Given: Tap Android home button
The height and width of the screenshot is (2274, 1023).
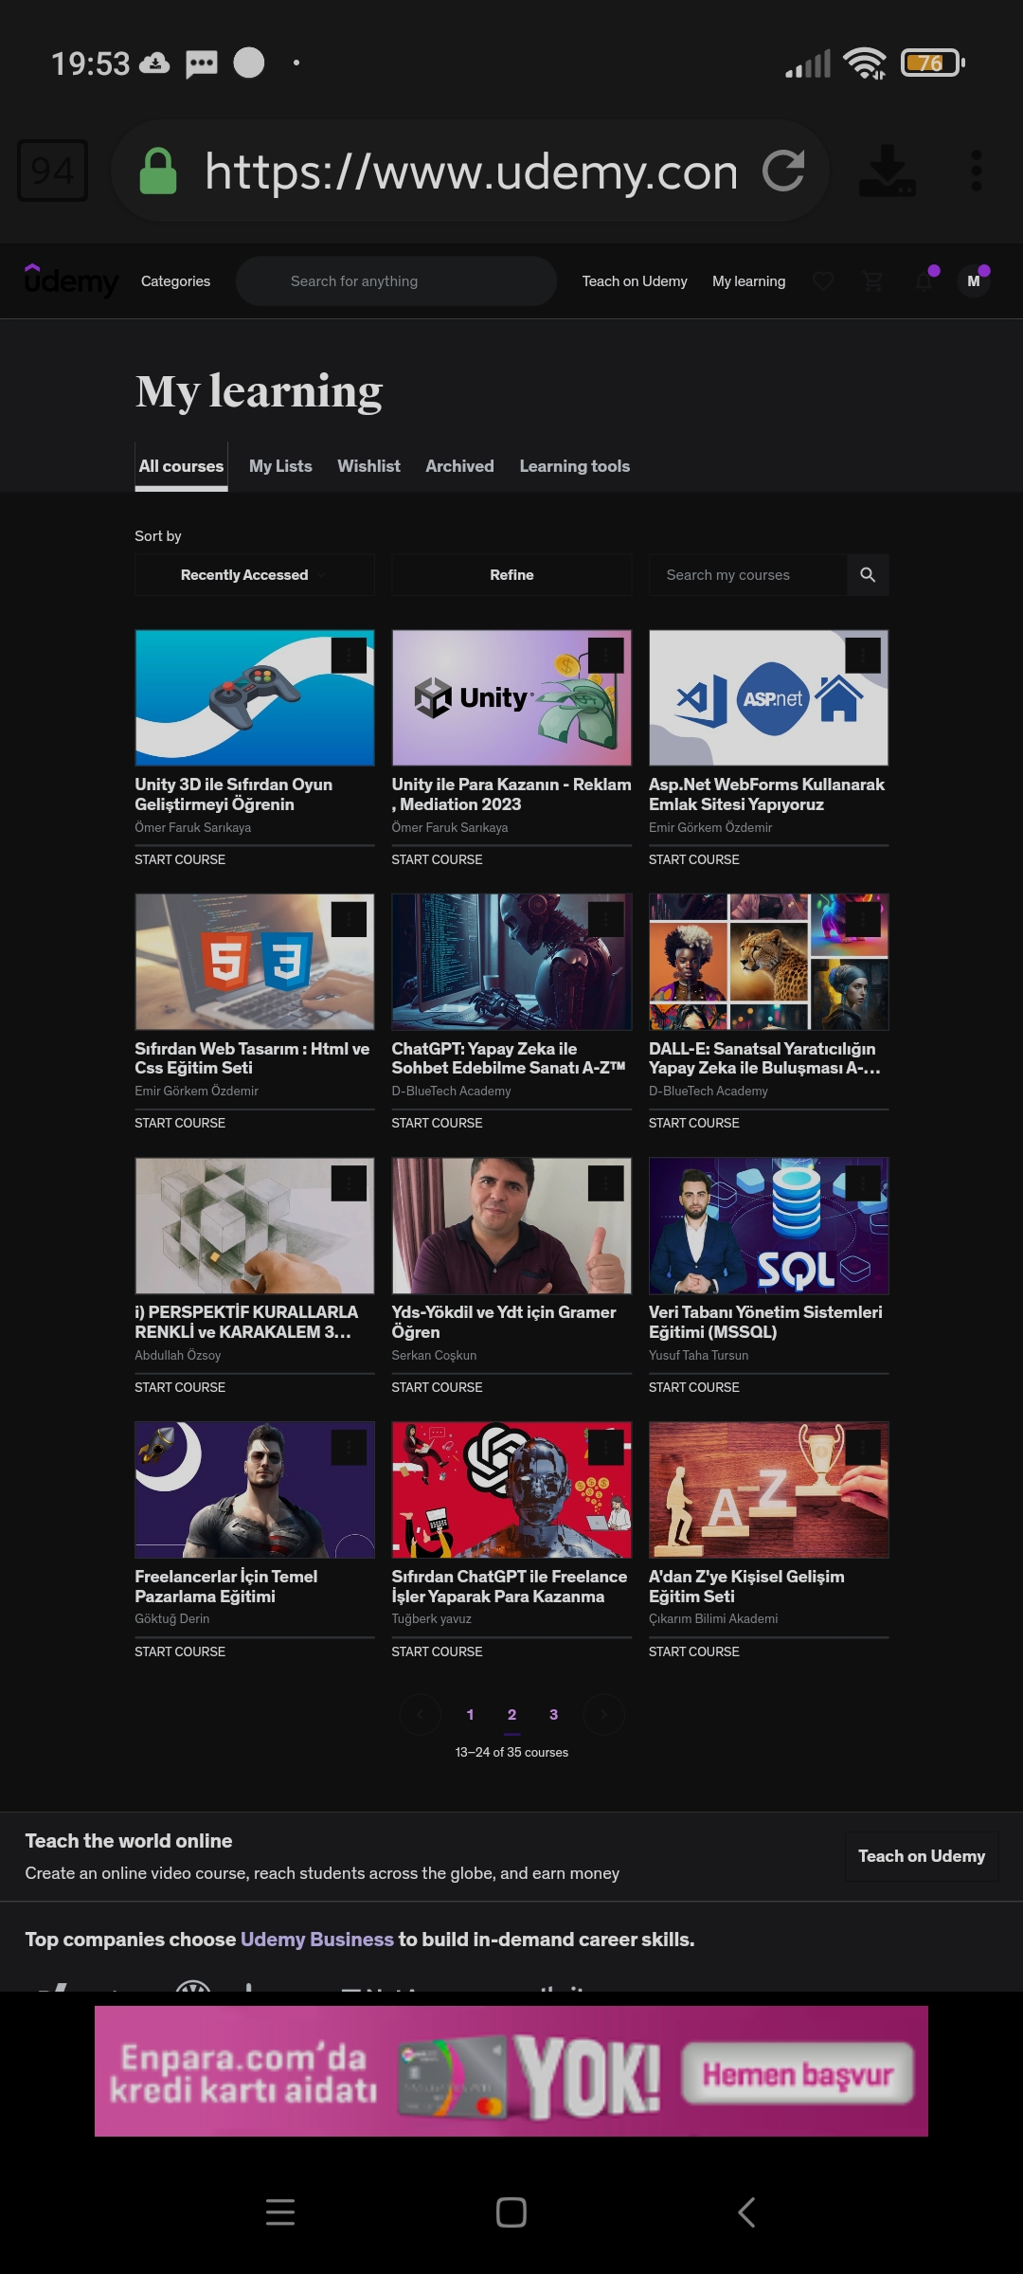Looking at the screenshot, I should (511, 2211).
